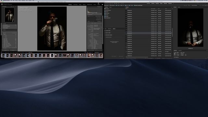Image resolution: width=208 pixels, height=117 pixels.
Task: Open the Publish tab next to Preview in Bridge
Action: [179, 7]
